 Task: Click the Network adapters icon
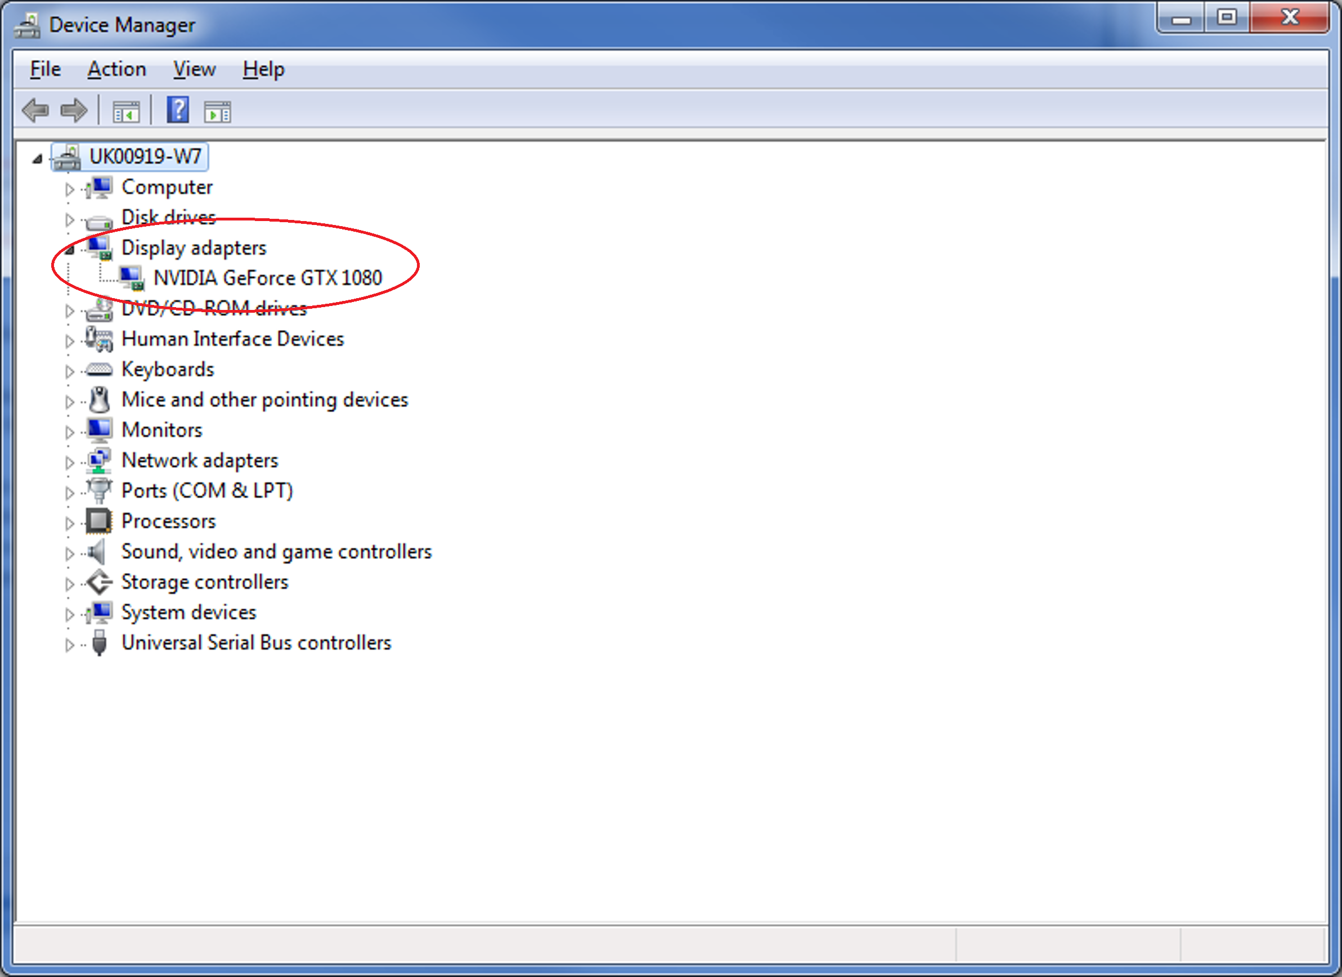(98, 460)
